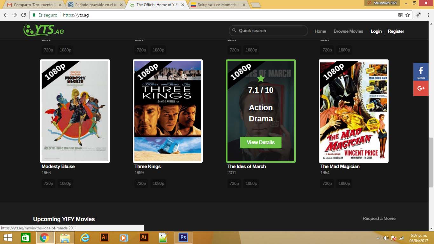This screenshot has height=244, width=434.
Task: Click View Details on The Ides of March
Action: (x=261, y=143)
